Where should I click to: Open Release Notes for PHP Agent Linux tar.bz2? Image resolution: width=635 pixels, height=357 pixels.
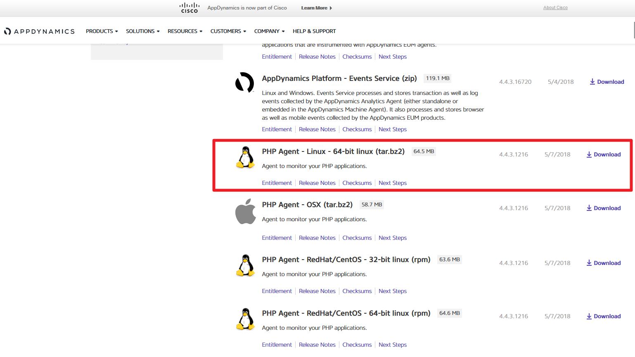click(317, 183)
